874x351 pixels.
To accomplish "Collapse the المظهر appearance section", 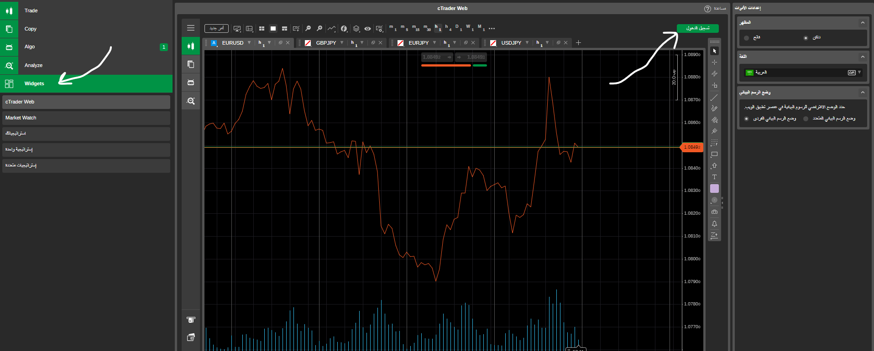I will 863,23.
